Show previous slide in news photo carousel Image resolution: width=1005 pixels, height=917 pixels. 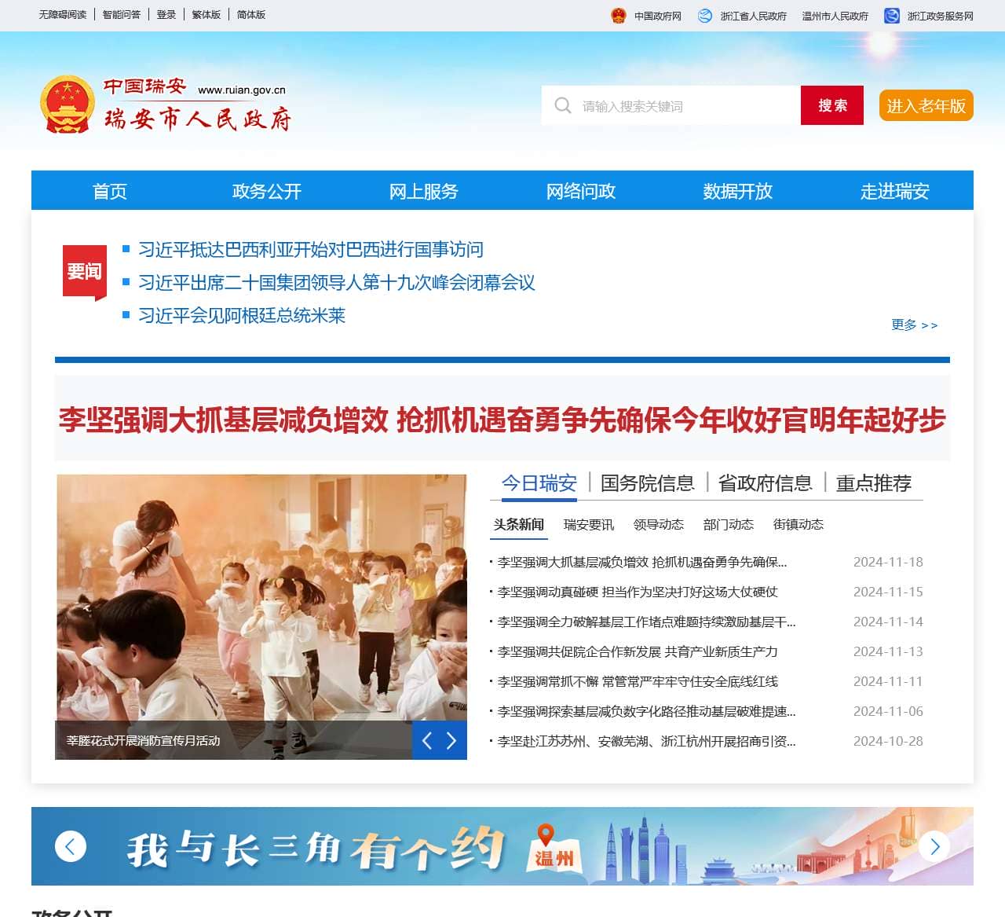[427, 740]
